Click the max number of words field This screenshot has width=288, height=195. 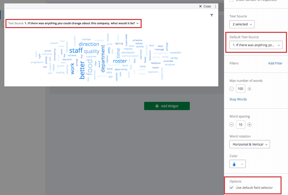pyautogui.click(x=241, y=89)
